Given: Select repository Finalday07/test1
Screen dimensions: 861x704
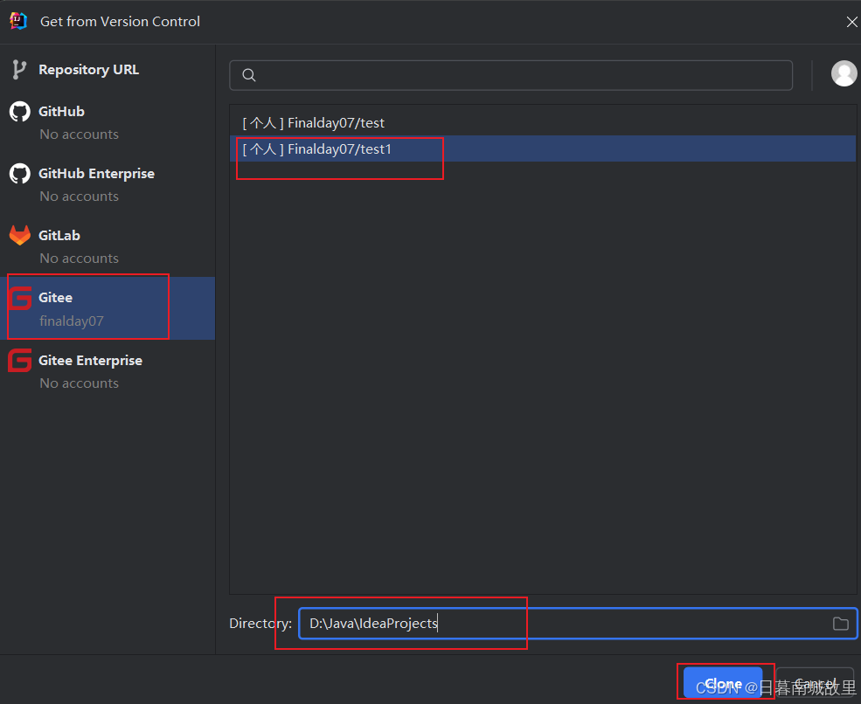Looking at the screenshot, I should click(x=543, y=148).
